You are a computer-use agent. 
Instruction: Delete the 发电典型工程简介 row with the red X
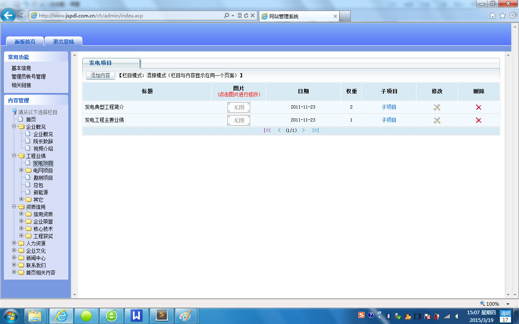click(x=478, y=107)
